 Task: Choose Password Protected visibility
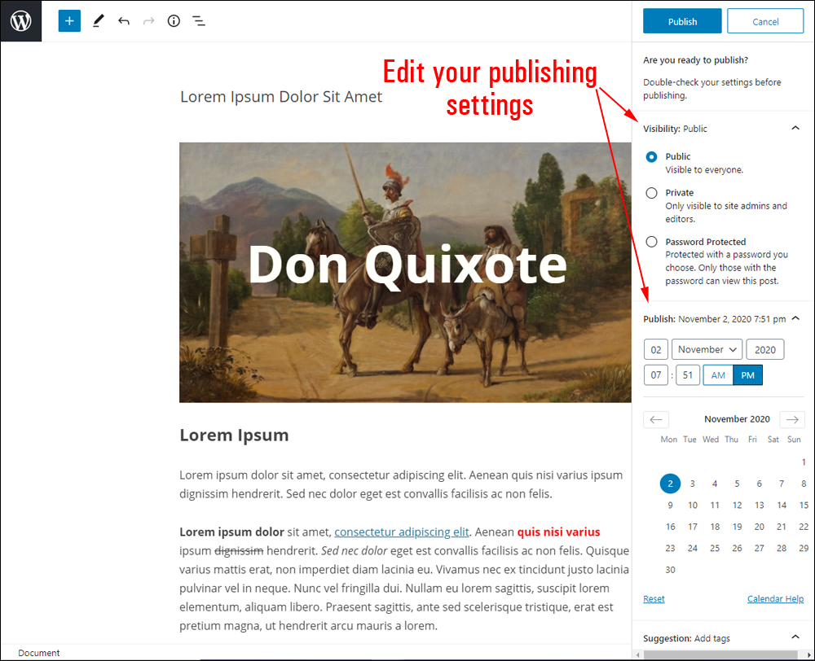tap(651, 242)
